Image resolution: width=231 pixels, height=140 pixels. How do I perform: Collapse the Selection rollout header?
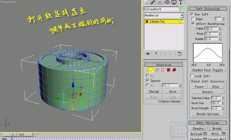[163, 65]
